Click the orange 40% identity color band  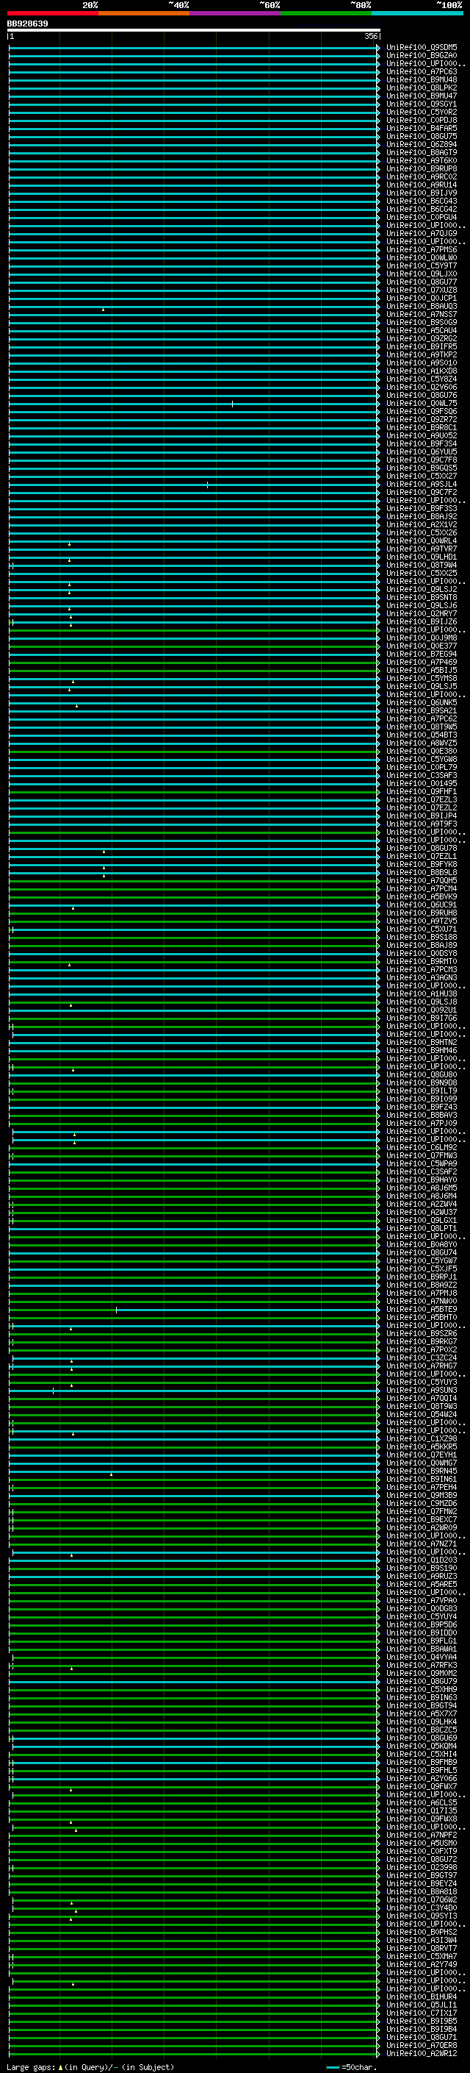[144, 13]
